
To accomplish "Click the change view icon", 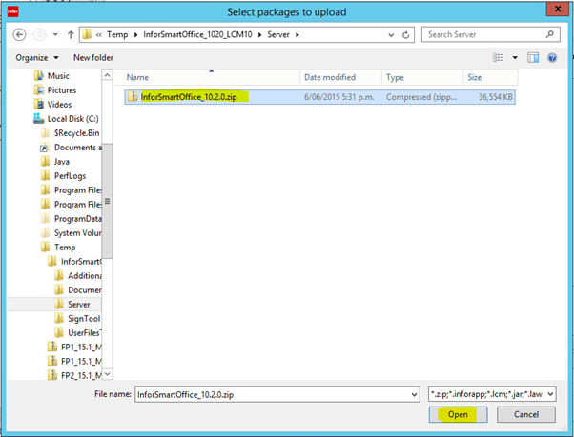I will (499, 57).
